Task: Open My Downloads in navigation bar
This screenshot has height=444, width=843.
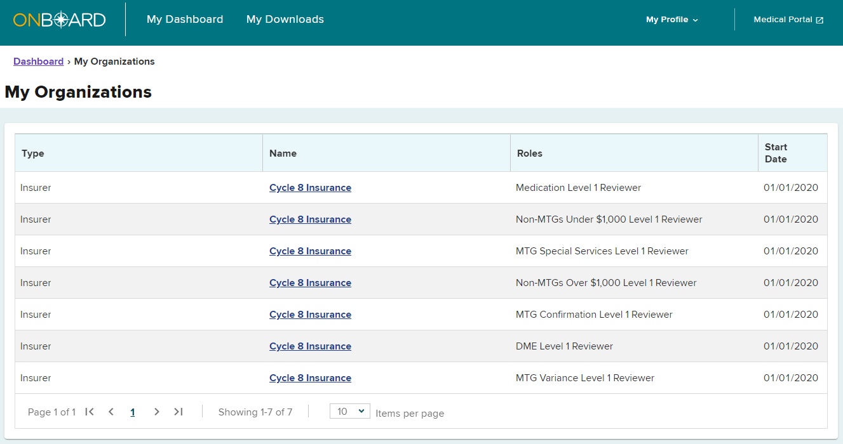Action: 285,20
